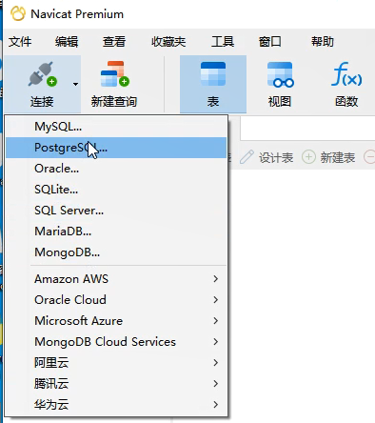This screenshot has width=375, height=423.
Task: Choose SQL Server... connection type
Action: [116, 211]
